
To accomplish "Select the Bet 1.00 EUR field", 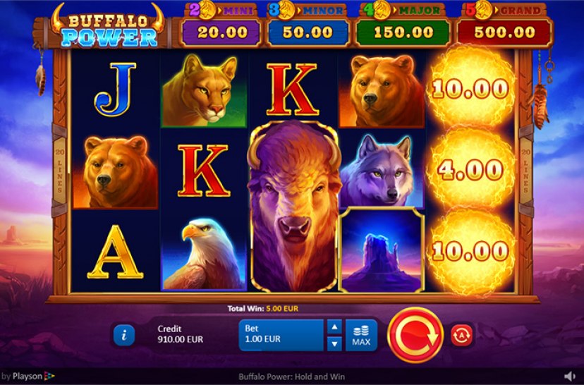I will 281,335.
